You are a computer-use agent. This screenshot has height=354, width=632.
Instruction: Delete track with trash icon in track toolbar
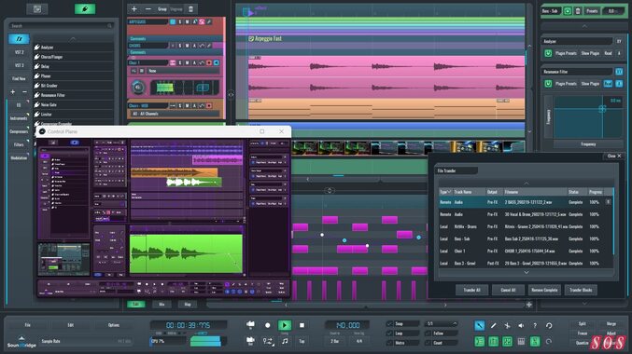[190, 9]
